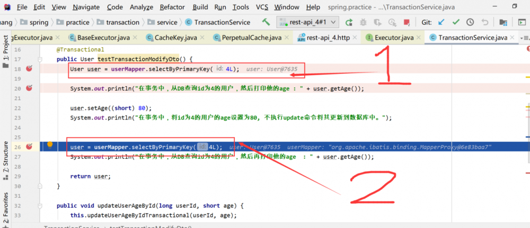This screenshot has height=228, width=530.
Task: Click the Run with Coverage icon
Action: [x=377, y=22]
